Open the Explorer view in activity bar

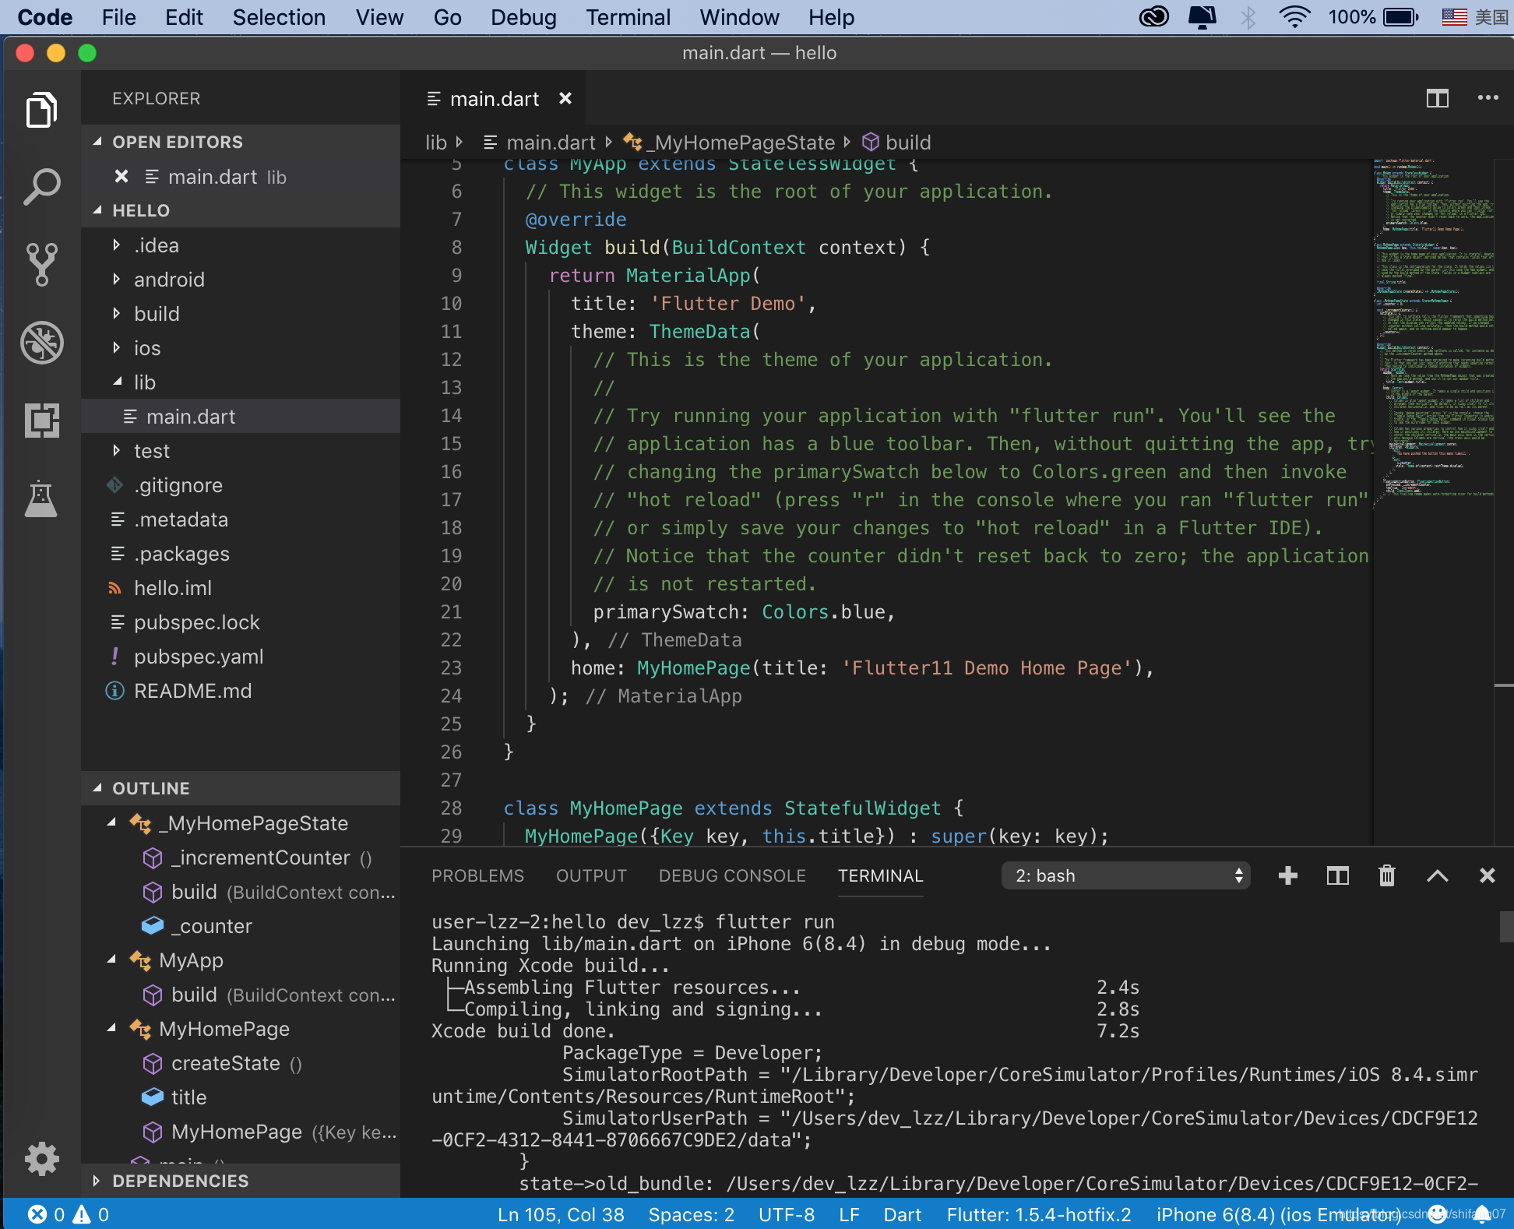(x=41, y=110)
